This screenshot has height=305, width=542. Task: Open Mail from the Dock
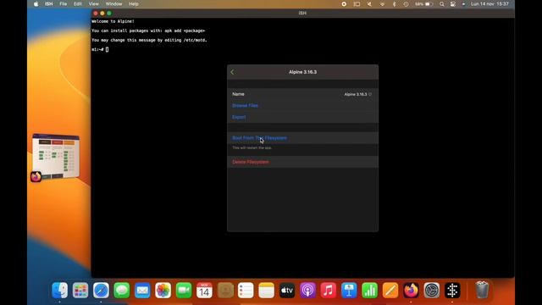pos(142,290)
